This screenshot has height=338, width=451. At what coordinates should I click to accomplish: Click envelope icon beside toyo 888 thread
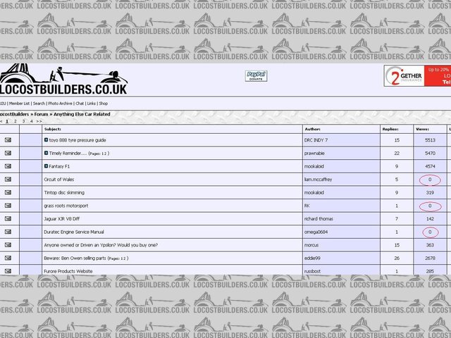[x=8, y=140]
